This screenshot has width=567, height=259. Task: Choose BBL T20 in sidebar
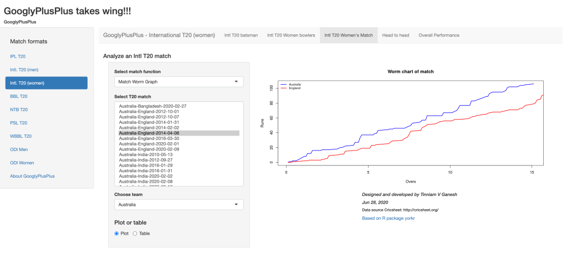[18, 96]
